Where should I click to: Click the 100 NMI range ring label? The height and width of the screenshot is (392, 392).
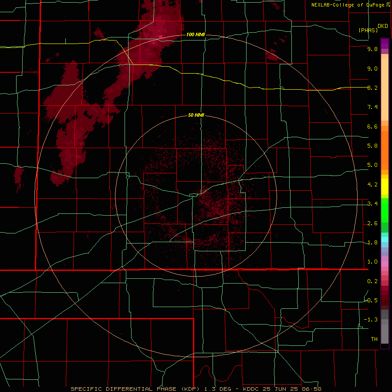click(196, 34)
